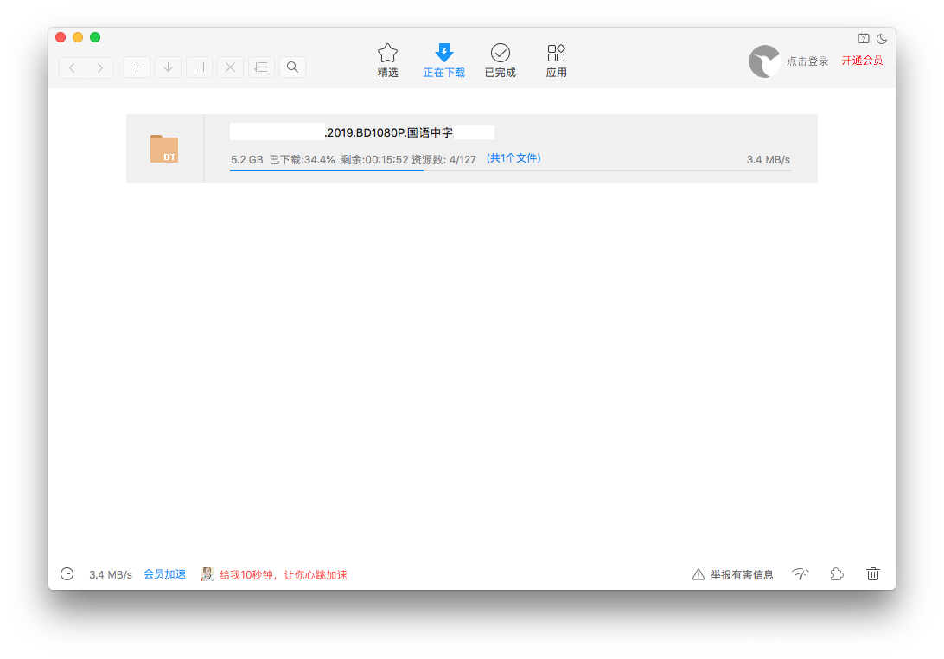
Task: Toggle night mode moon icon
Action: pyautogui.click(x=882, y=39)
